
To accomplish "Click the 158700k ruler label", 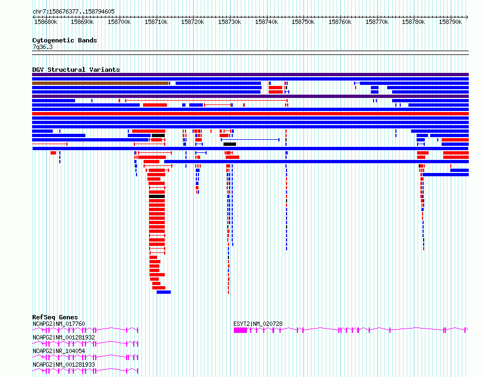I will 119,22.
